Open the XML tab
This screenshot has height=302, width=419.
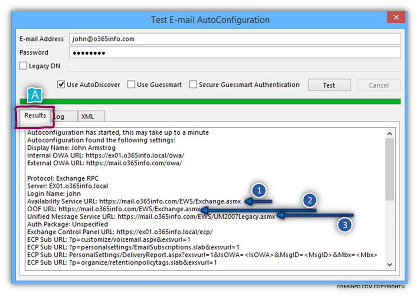click(91, 116)
